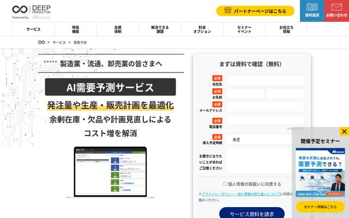This screenshot has height=218, width=349.
Task: Click the 製造業・流通、卸売業の皆さまへ heading
Action: click(x=111, y=64)
